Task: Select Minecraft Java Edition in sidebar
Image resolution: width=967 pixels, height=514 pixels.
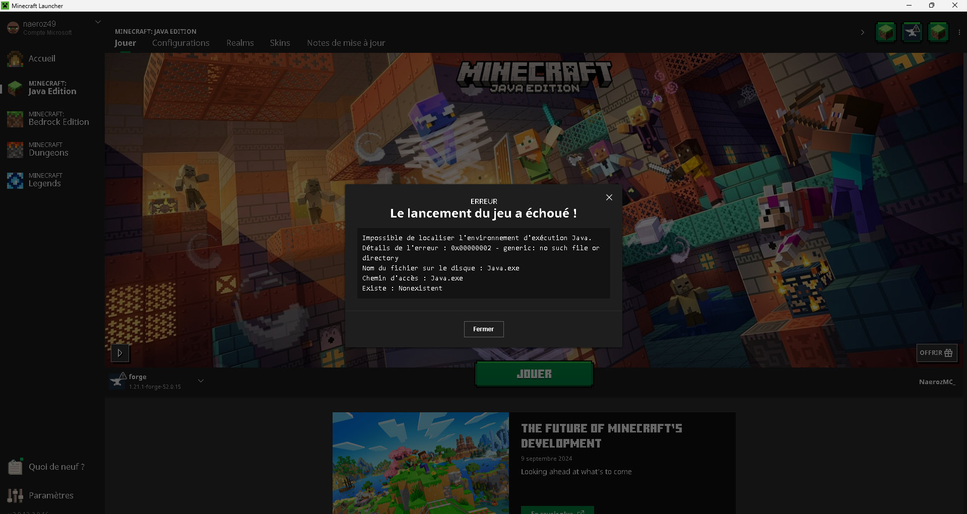Action: pyautogui.click(x=52, y=88)
